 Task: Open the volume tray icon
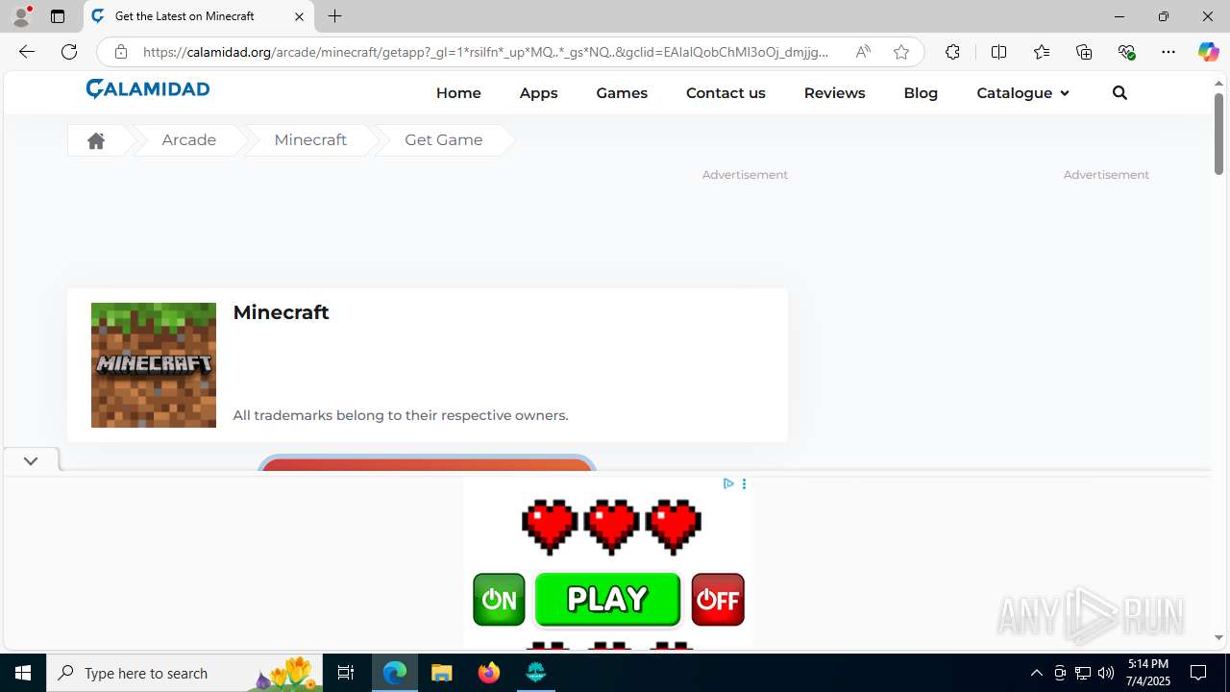point(1106,673)
